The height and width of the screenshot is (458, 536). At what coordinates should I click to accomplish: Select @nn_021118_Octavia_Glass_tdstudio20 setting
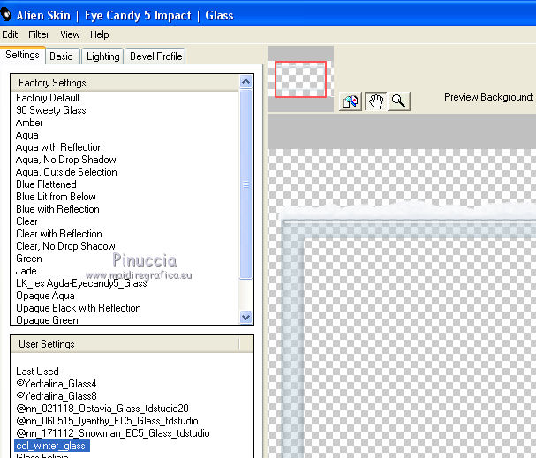(102, 409)
